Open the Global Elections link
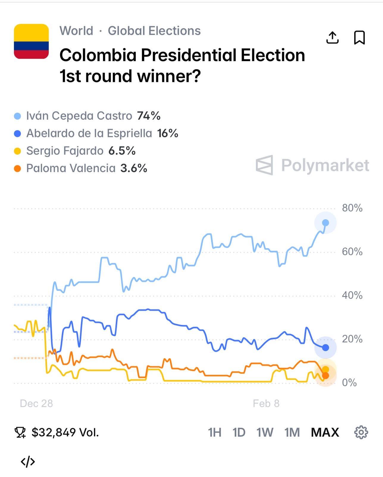Screen dimensions: 383x477 click(x=154, y=31)
